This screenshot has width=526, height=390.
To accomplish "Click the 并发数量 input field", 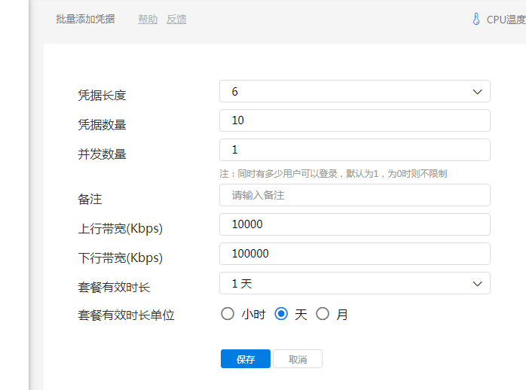I will pyautogui.click(x=354, y=150).
